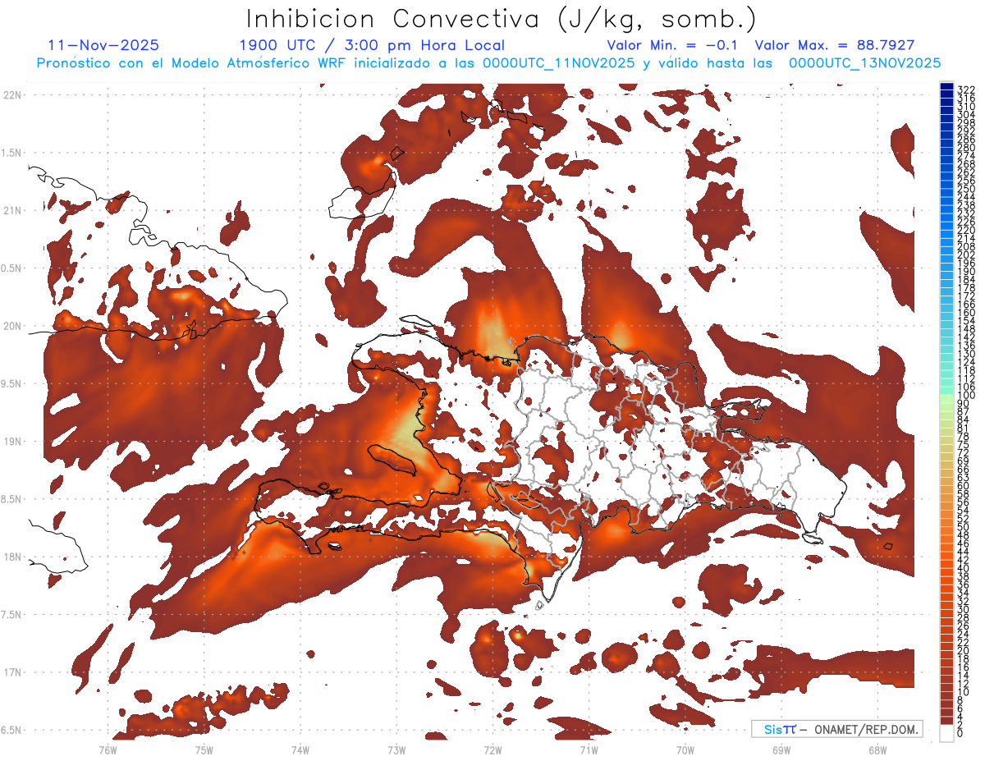Click the forecast date '11-Nov-2025'
This screenshot has height=761, width=985.
click(103, 45)
